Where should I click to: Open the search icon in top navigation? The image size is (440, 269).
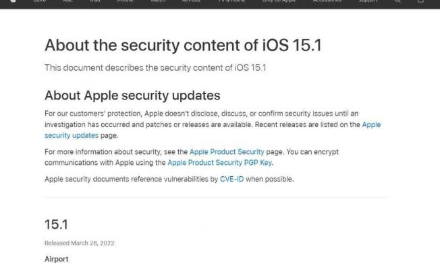(397, 1)
